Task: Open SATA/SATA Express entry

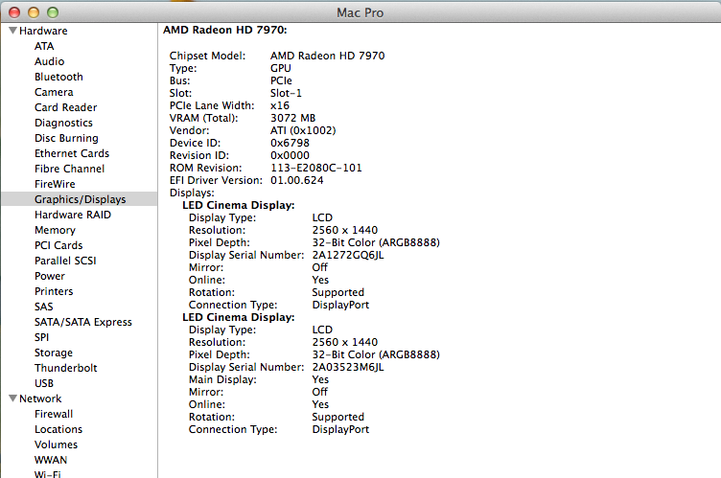Action: (83, 322)
